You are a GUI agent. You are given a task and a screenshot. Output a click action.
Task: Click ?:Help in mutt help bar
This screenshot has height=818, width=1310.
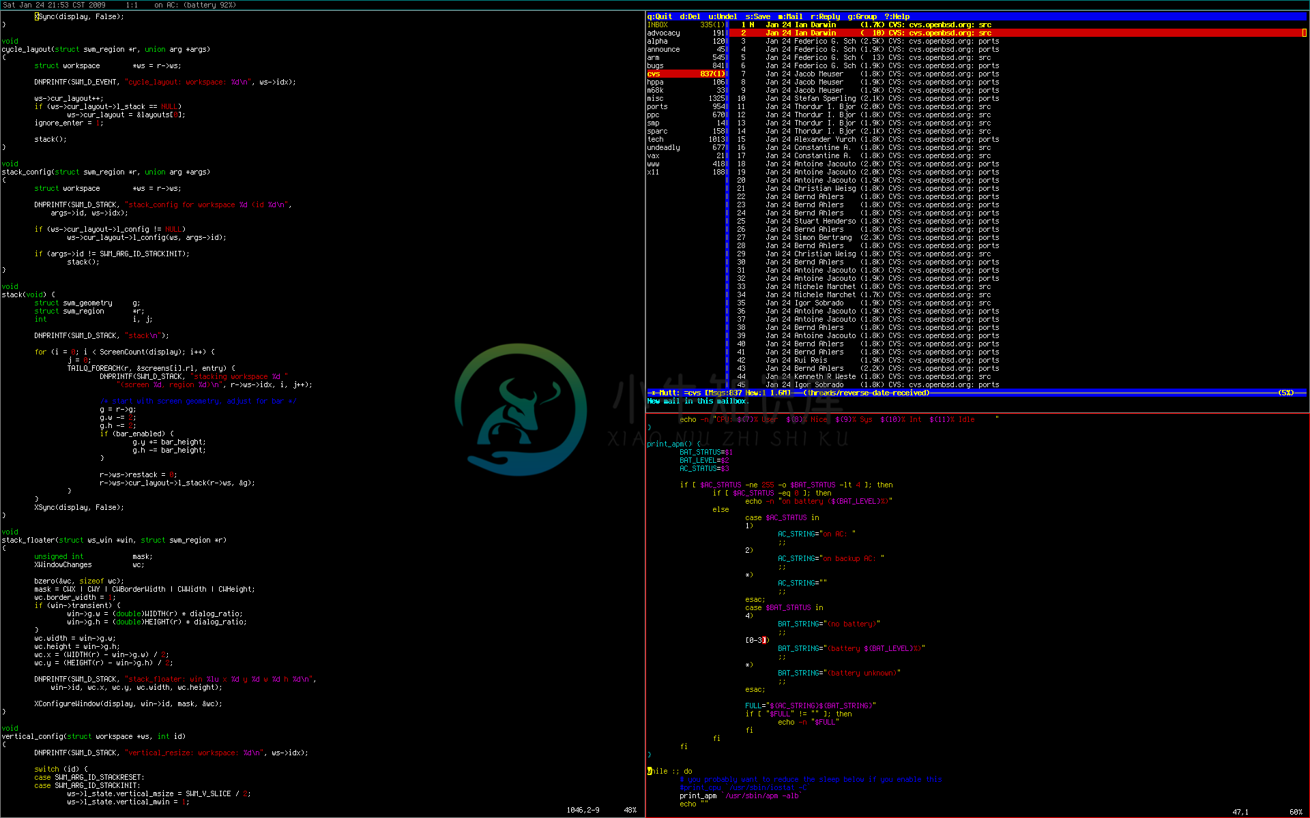(x=897, y=16)
